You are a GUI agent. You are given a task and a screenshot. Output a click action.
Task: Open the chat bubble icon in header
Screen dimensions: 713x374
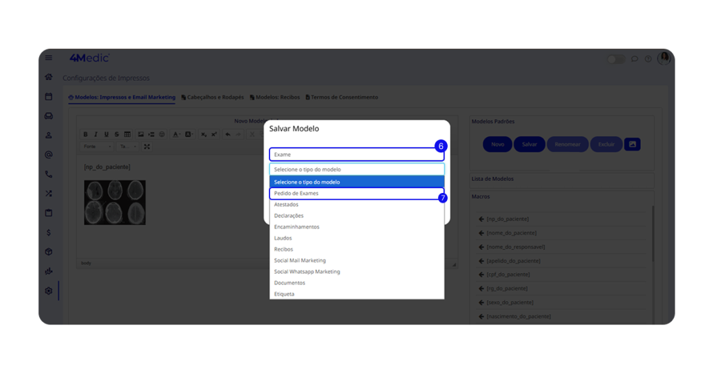pos(634,59)
